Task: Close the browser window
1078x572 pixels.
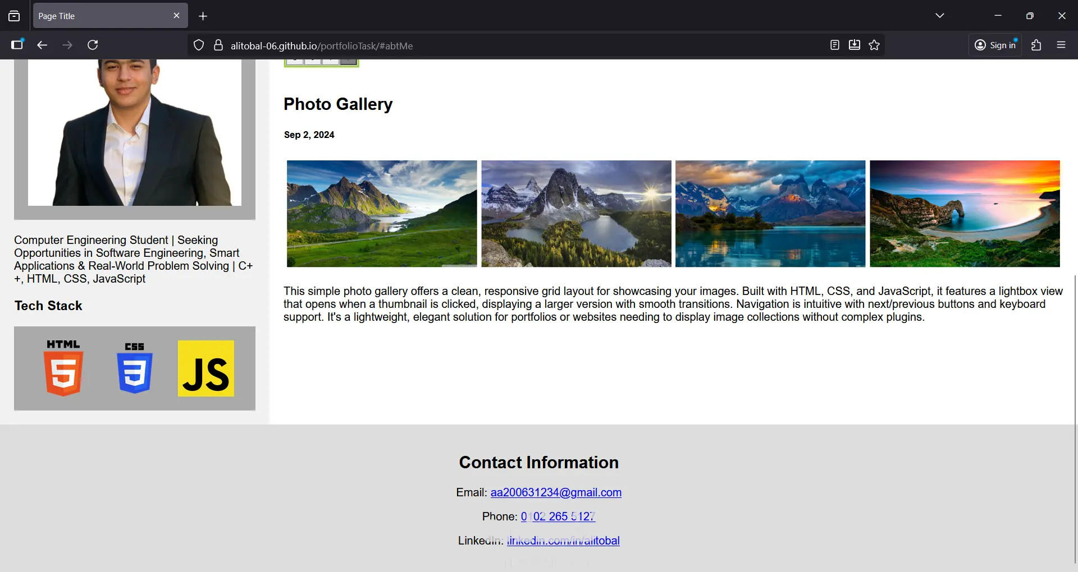Action: click(x=1062, y=16)
